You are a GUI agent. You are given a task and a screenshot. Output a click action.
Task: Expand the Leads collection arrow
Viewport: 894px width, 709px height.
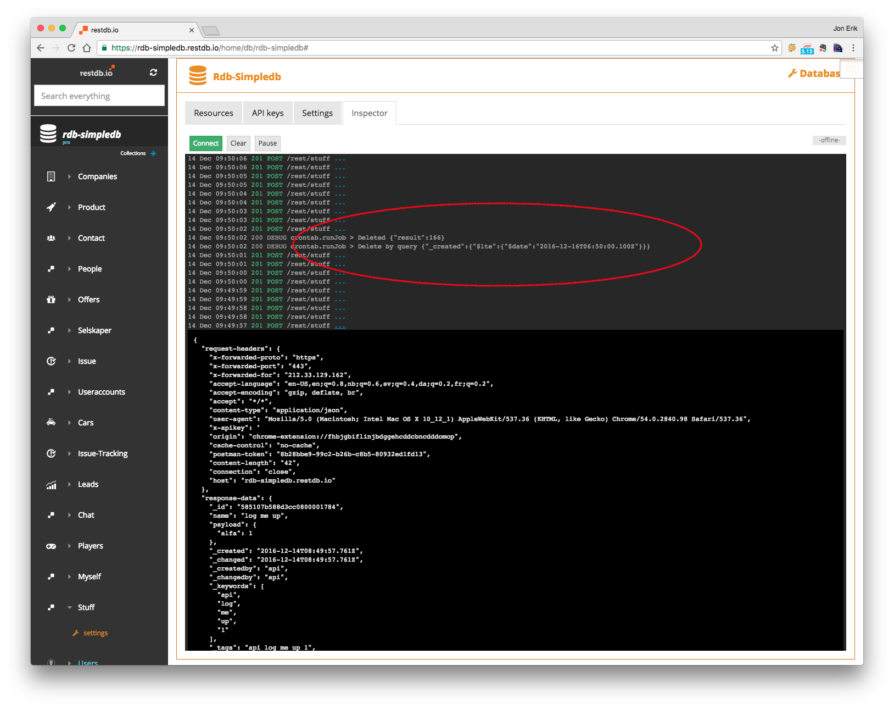[69, 484]
